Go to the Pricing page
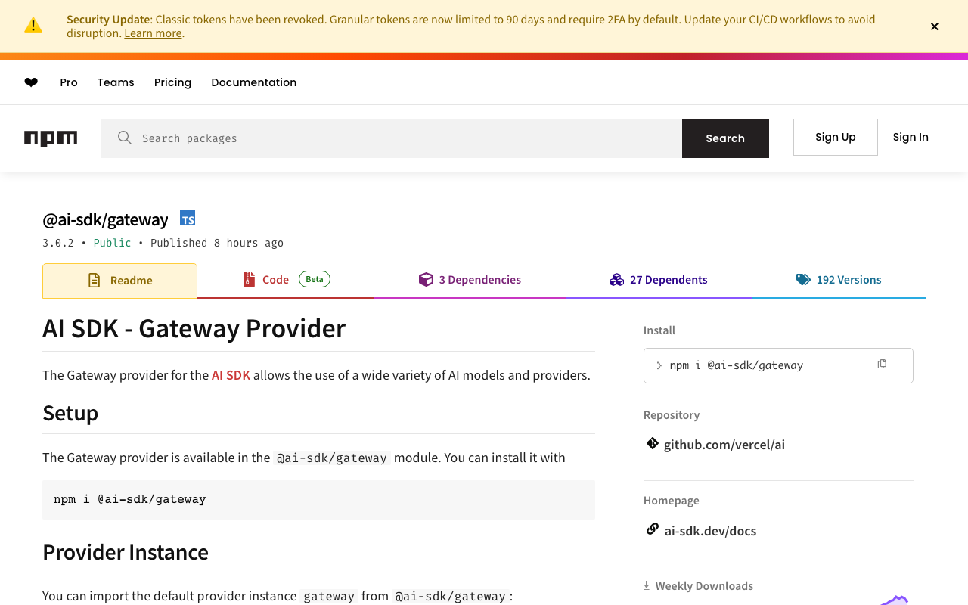Viewport: 968px width, 605px height. pos(172,82)
